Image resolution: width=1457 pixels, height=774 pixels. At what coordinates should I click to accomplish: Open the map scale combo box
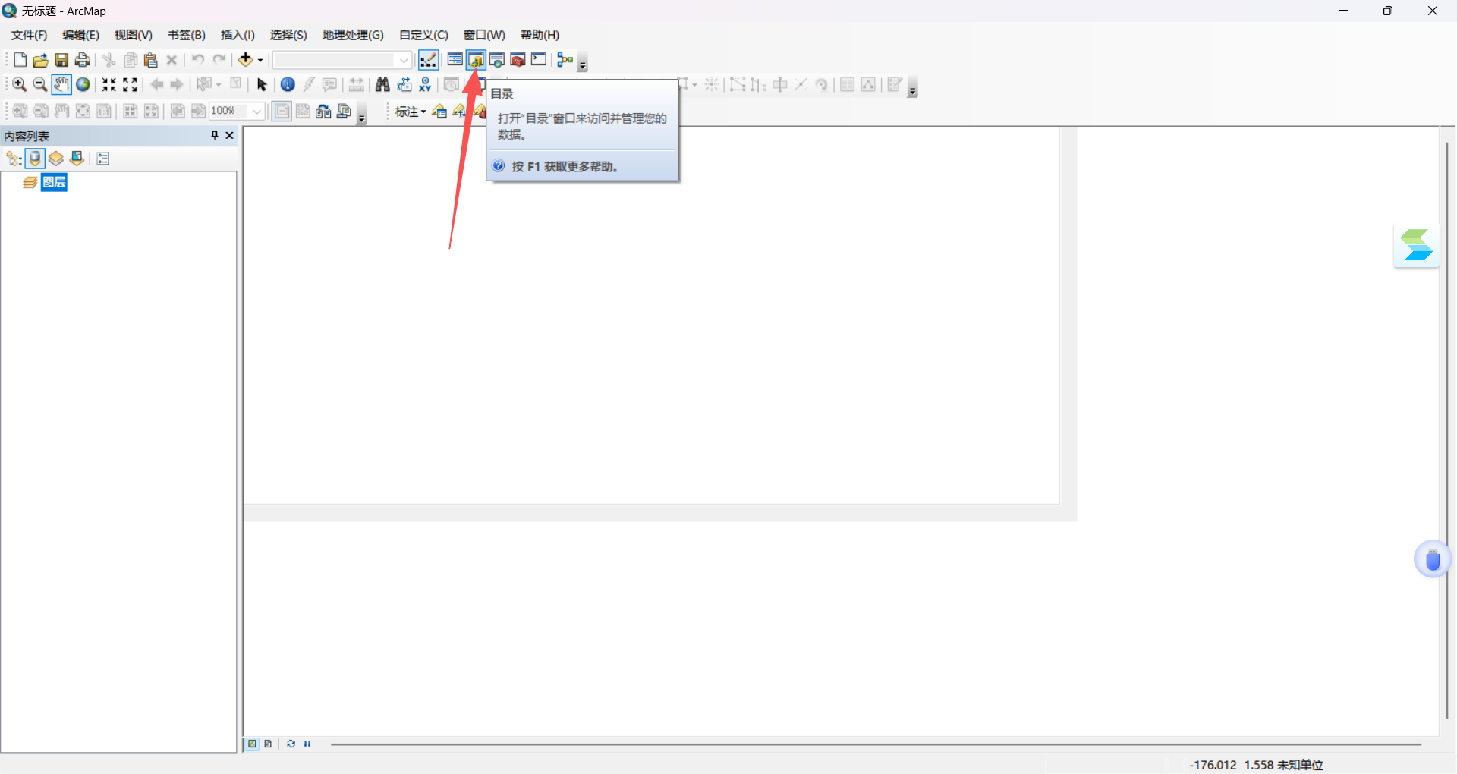point(342,60)
